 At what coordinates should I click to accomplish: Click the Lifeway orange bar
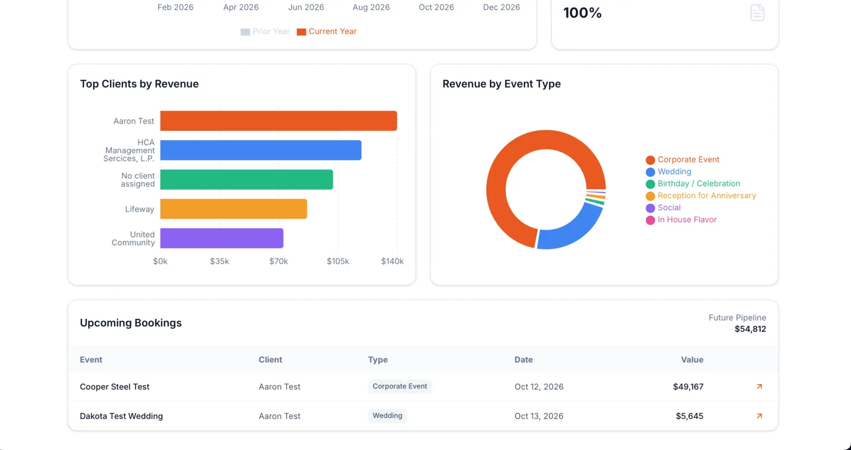[x=233, y=209]
